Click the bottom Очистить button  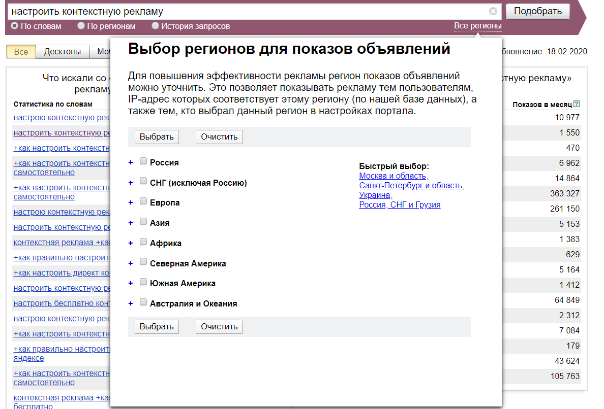click(219, 327)
